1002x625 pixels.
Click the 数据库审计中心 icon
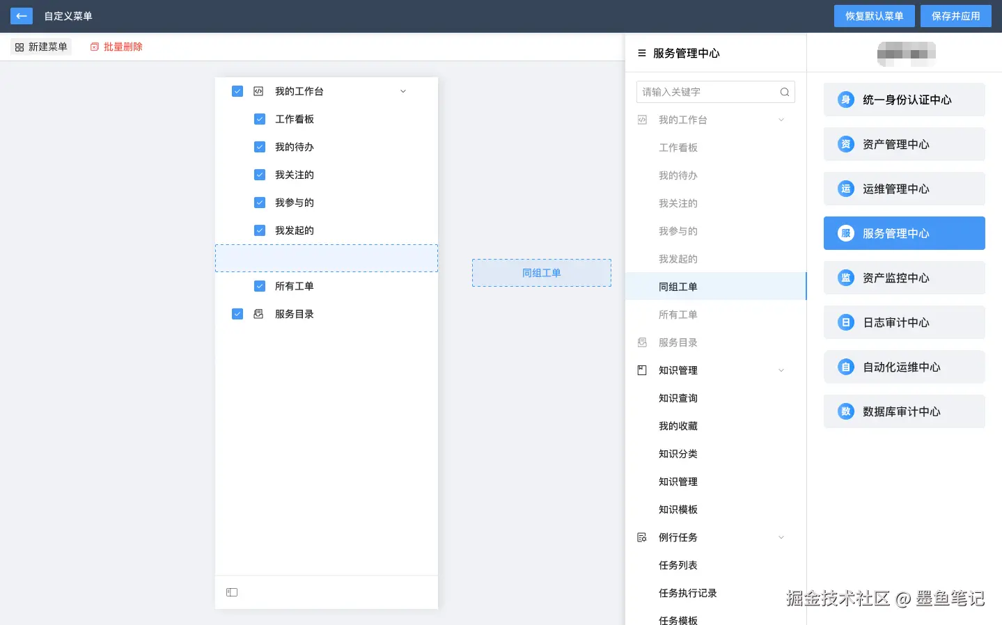(845, 411)
